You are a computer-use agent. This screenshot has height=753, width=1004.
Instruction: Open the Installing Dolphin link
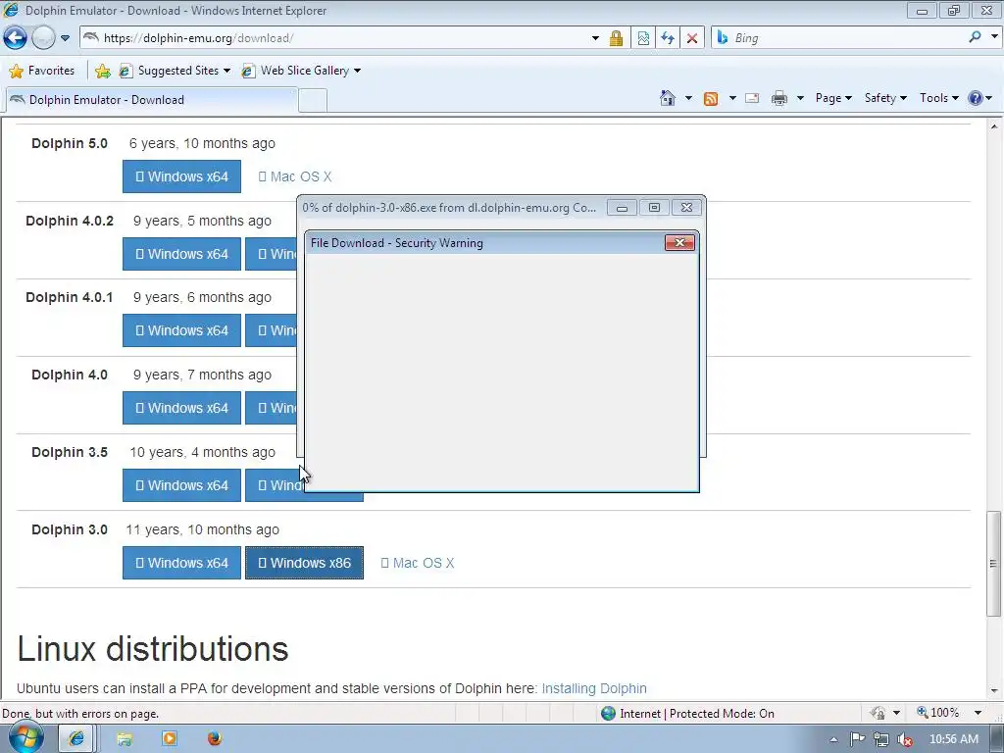coord(594,688)
